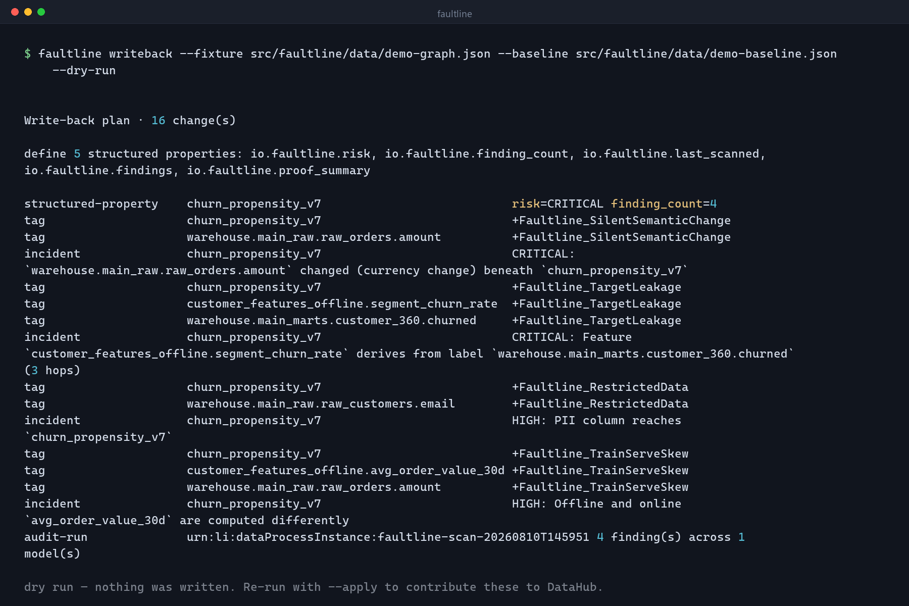909x606 pixels.
Task: Click the 'src/faultline/data/demo-baseline.json' path
Action: click(706, 54)
